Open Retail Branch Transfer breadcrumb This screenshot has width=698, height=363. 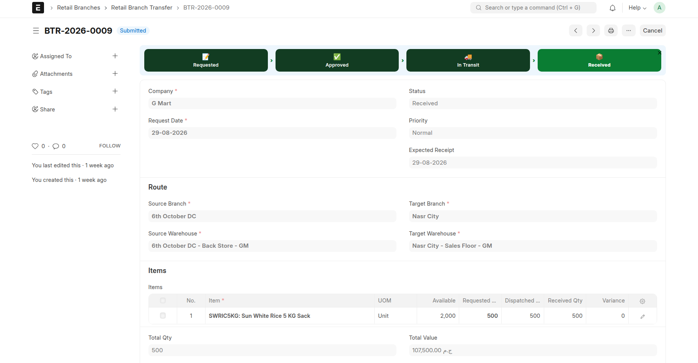pyautogui.click(x=142, y=8)
